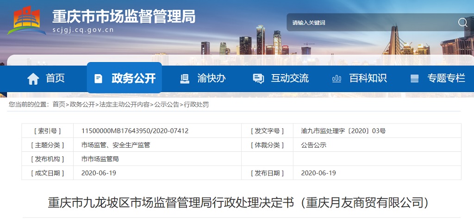Click the document icon beside 政务公开

[98, 79]
